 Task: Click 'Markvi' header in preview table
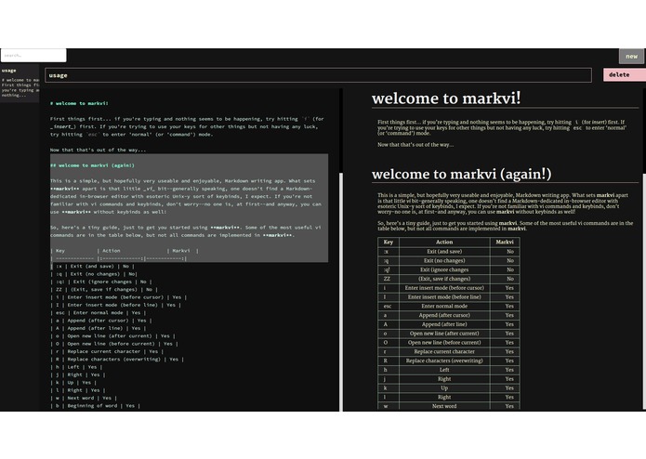point(505,243)
